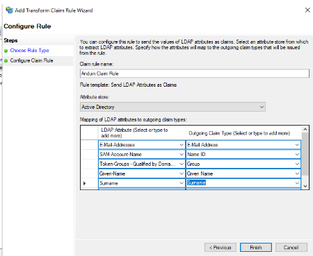This screenshot has height=256, width=313.
Task: Click the scroll up arrow of mapping table
Action: point(305,130)
